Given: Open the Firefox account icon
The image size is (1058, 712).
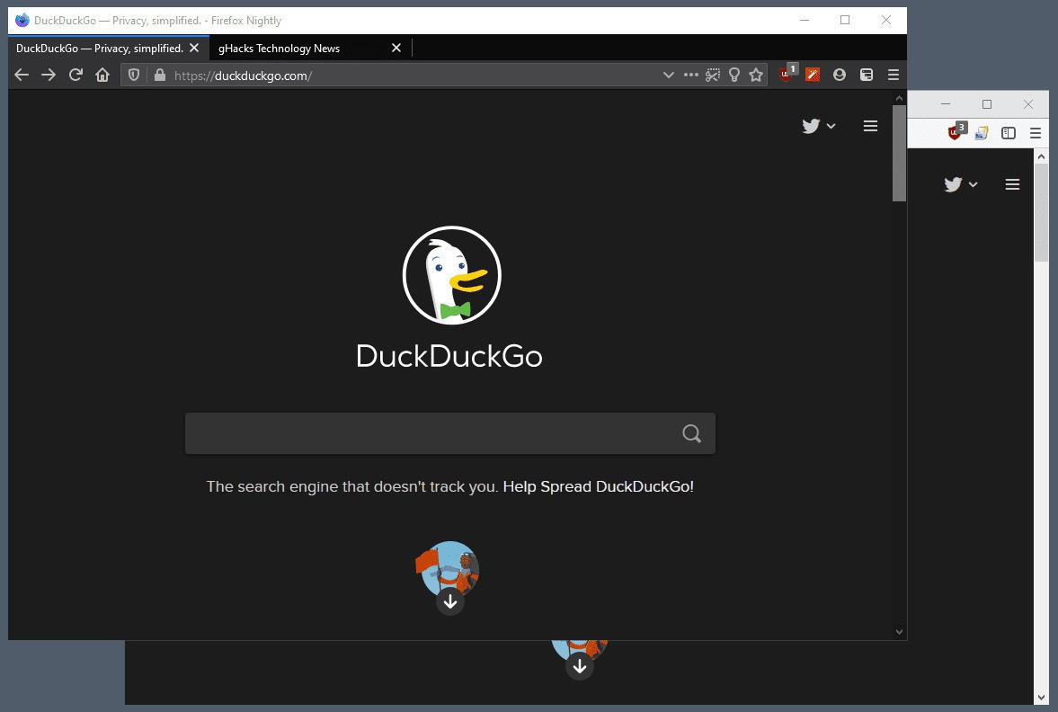Looking at the screenshot, I should coord(840,75).
